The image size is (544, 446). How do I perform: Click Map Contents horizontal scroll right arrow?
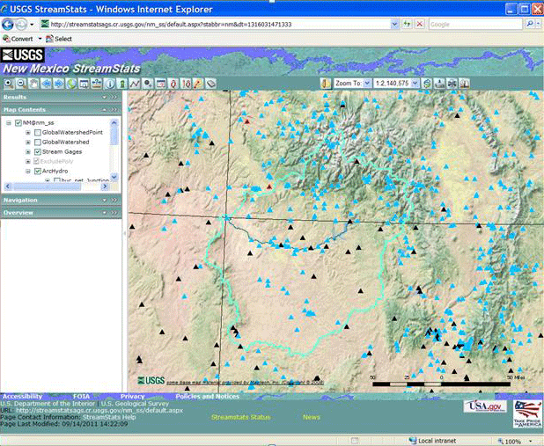105,186
